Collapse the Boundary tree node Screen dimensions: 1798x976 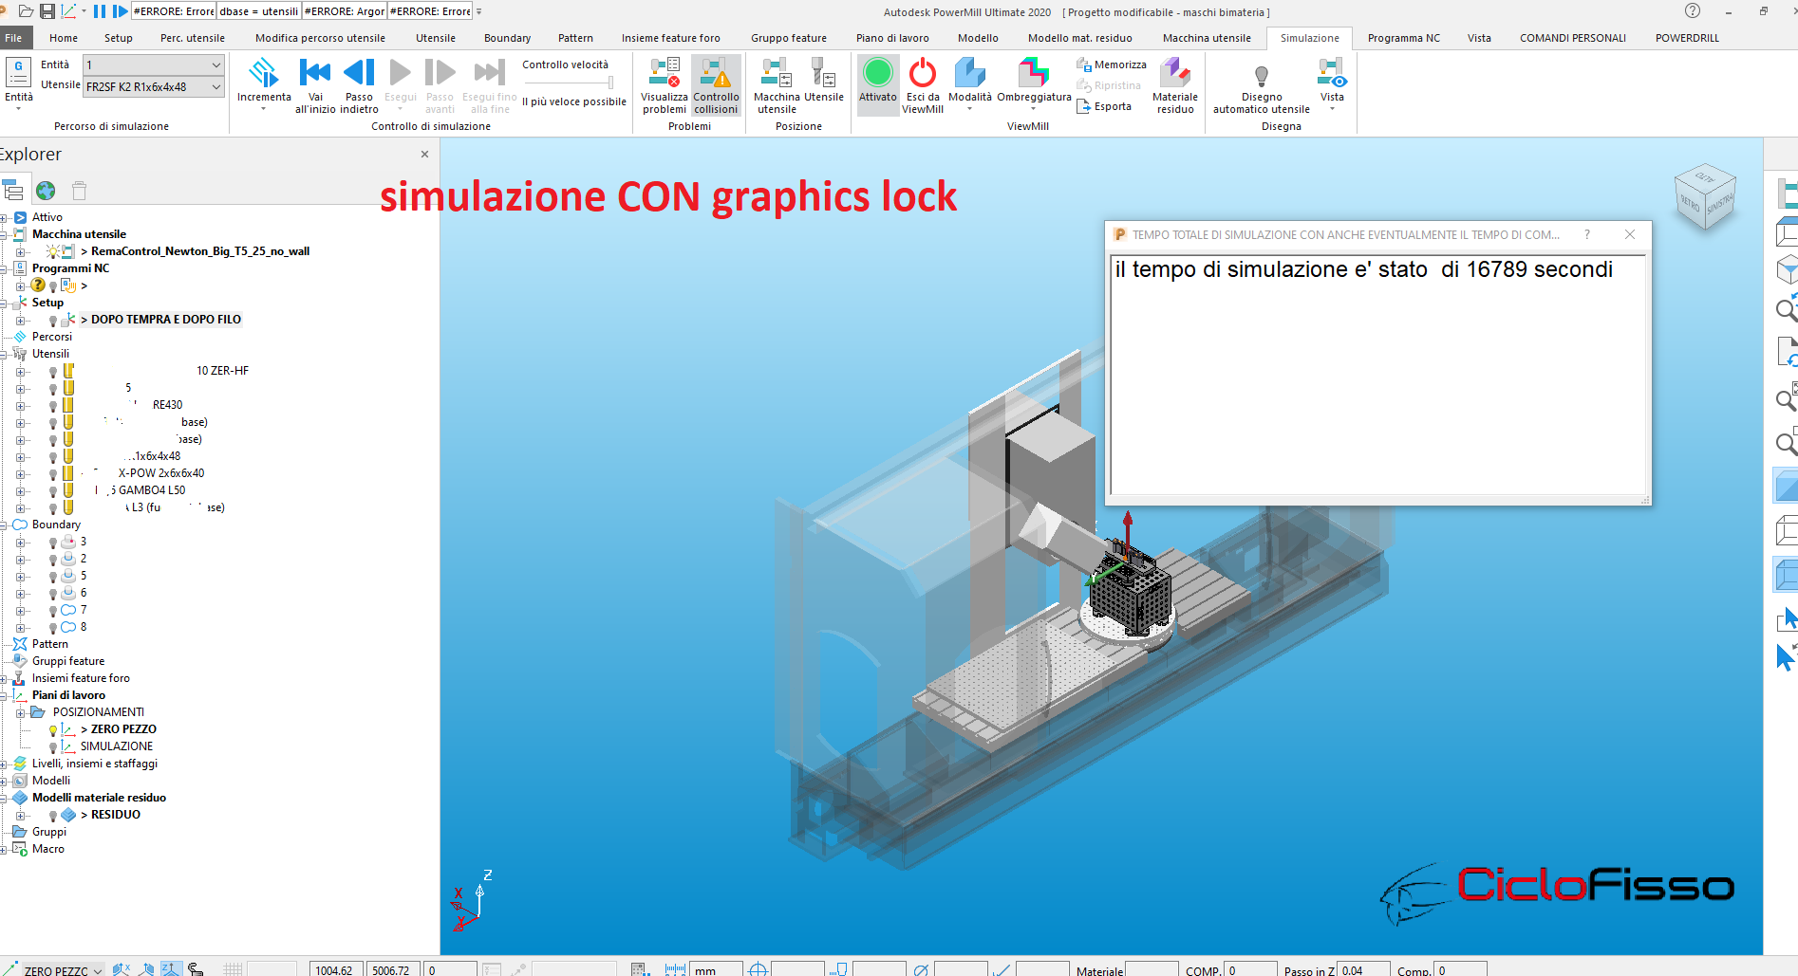coord(5,525)
